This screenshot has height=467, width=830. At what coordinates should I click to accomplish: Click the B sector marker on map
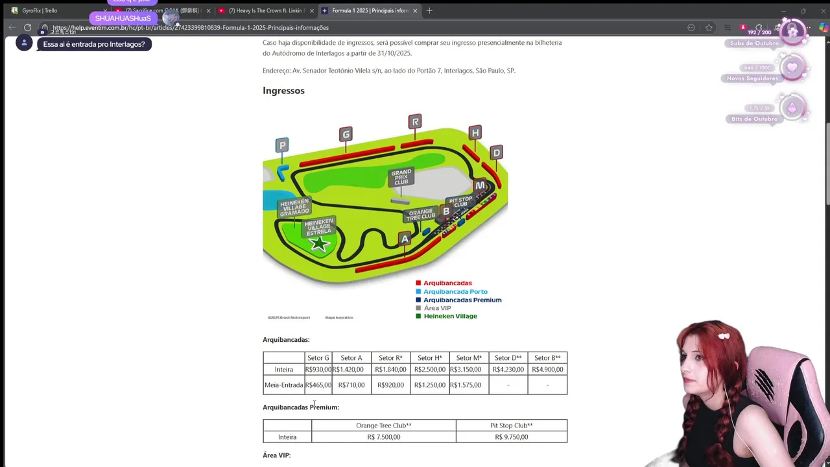click(x=446, y=211)
